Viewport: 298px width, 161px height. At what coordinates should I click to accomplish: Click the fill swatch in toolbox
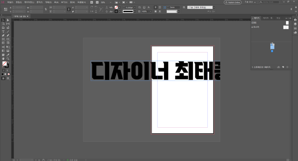(x=4, y=64)
